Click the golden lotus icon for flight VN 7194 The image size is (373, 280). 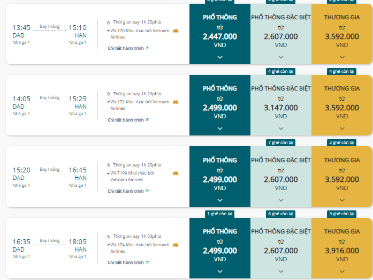click(176, 173)
